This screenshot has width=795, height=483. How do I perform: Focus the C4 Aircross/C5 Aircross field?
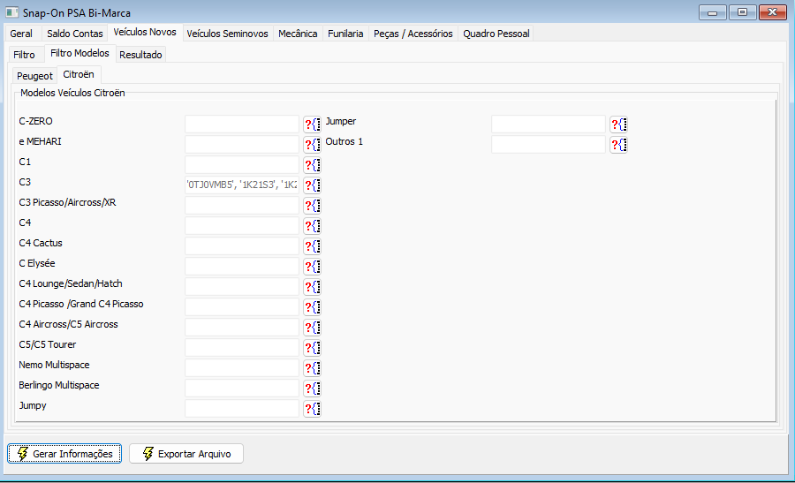[x=242, y=327]
